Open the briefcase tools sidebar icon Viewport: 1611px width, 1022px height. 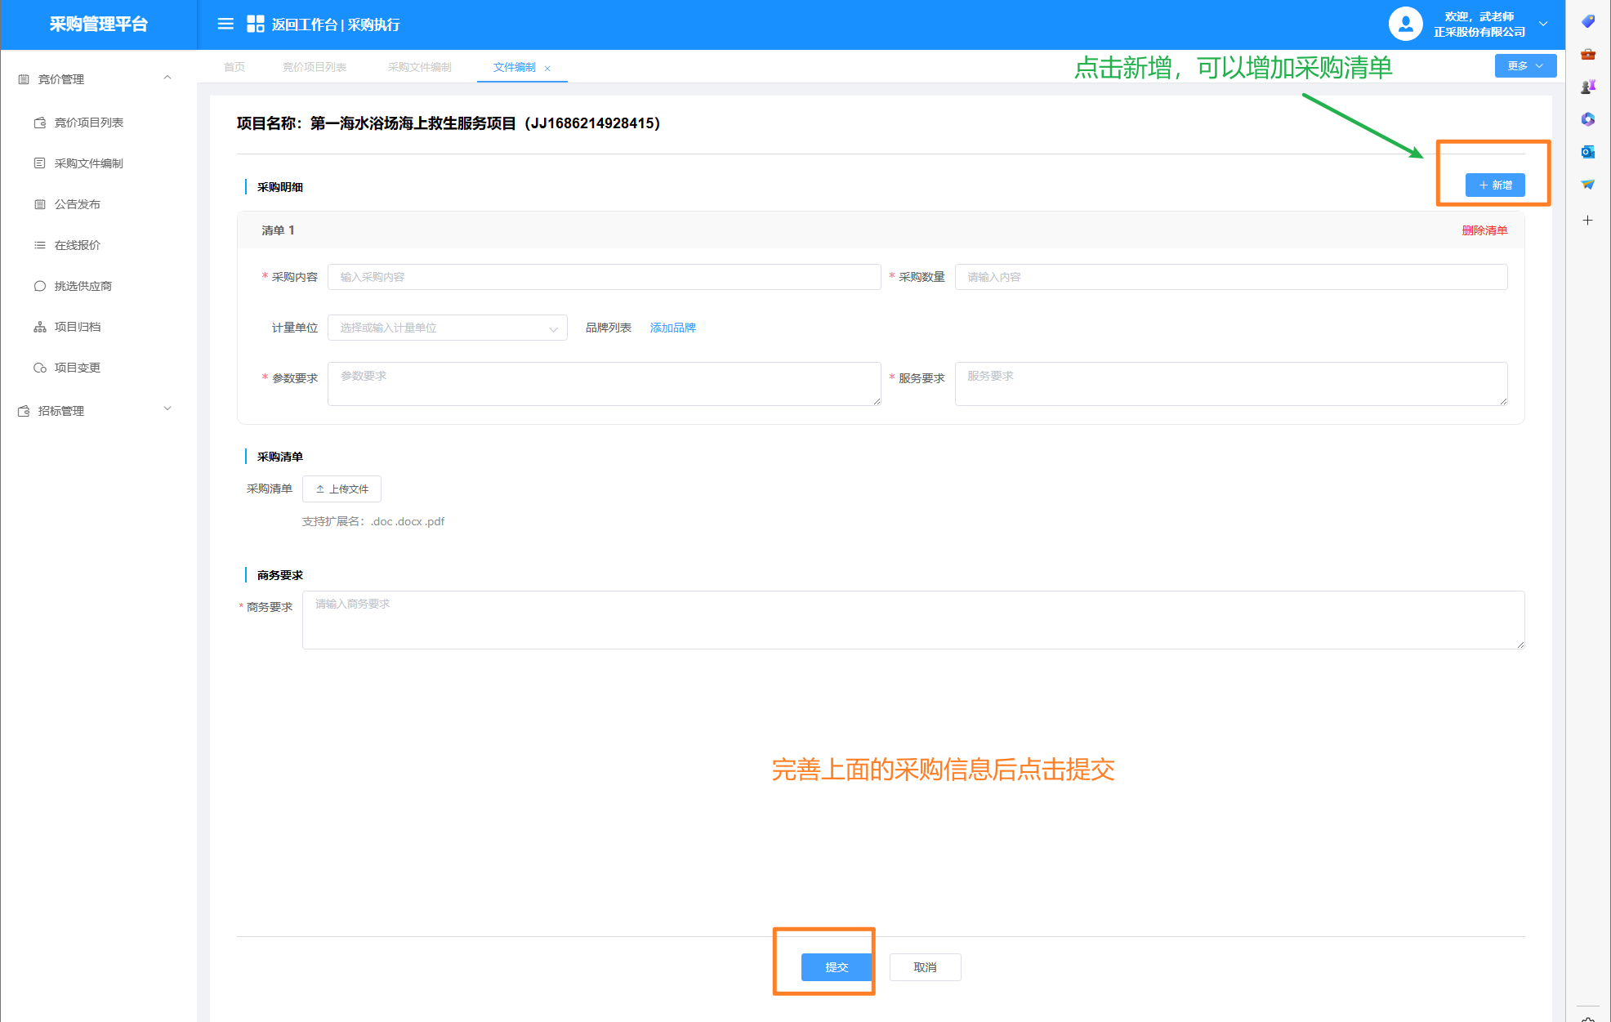1587,54
